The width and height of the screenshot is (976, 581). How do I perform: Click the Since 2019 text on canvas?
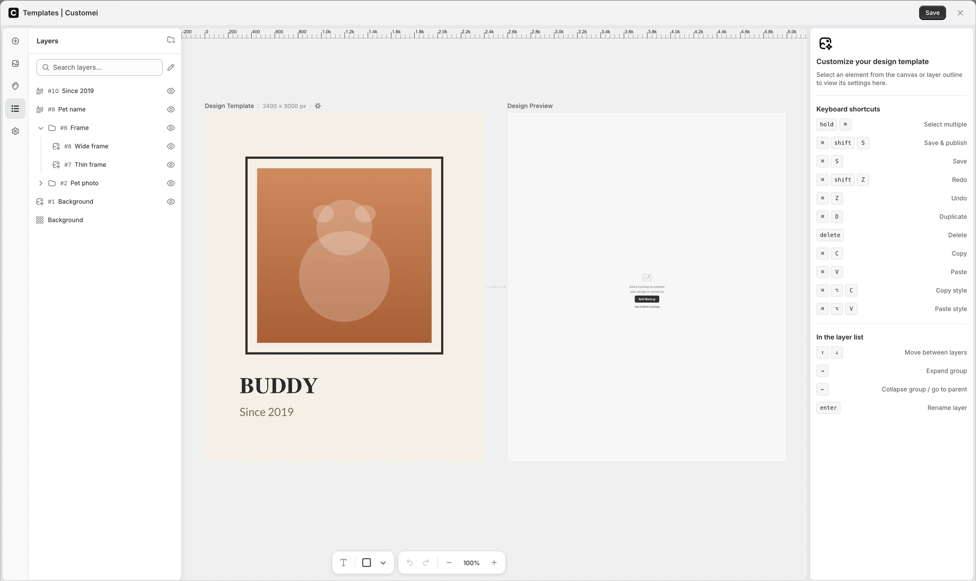tap(266, 412)
